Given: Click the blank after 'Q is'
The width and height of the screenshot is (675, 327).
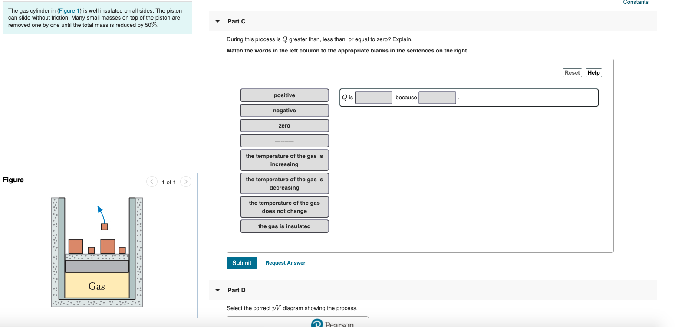Looking at the screenshot, I should (x=373, y=98).
